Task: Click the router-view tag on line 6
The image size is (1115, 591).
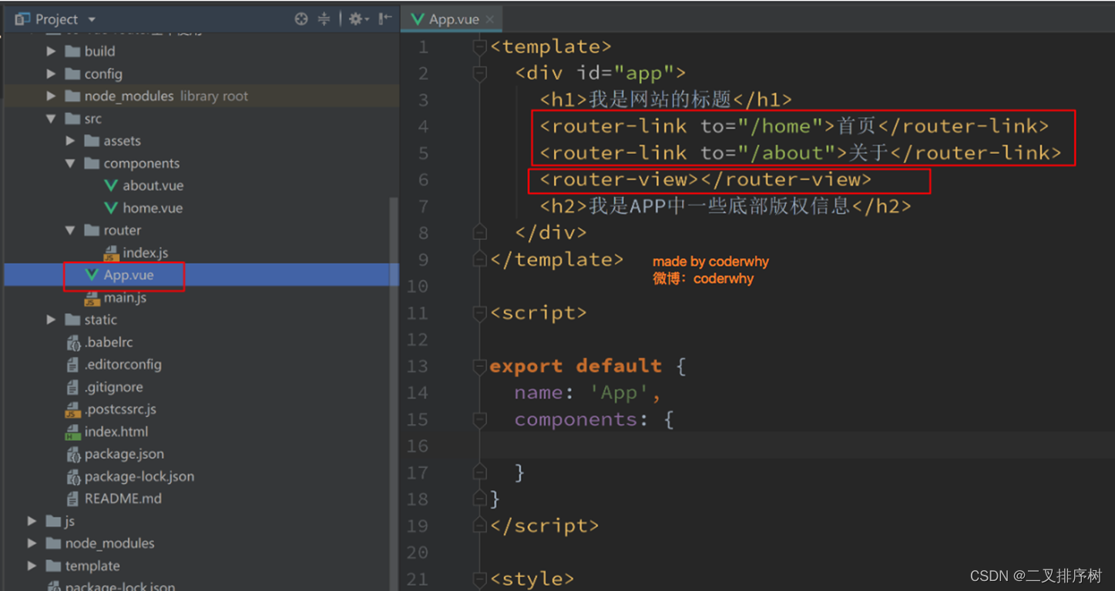Action: (706, 179)
